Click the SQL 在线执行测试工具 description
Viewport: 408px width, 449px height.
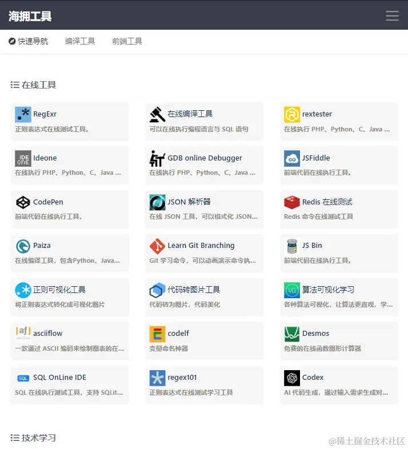pos(69,392)
